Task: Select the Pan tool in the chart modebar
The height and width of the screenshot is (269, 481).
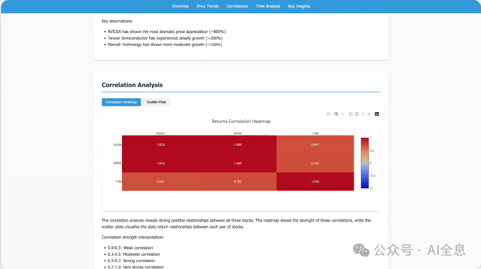Action: tap(343, 114)
